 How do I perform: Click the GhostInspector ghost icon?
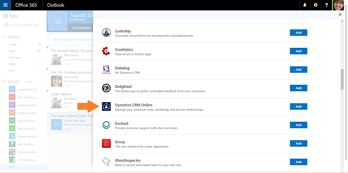(x=106, y=162)
